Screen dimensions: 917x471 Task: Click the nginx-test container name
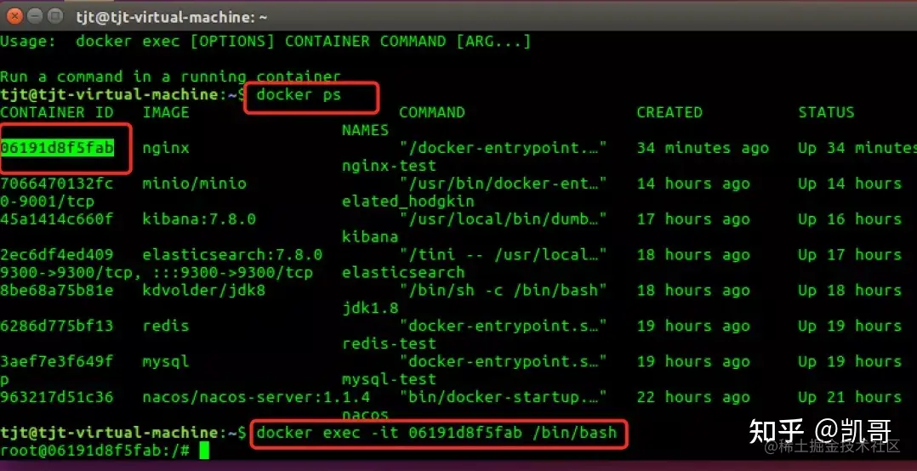coord(389,166)
